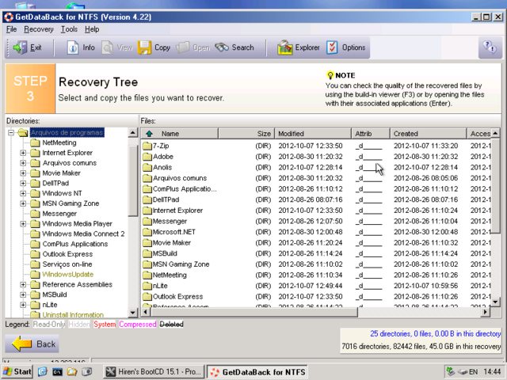Click the Microsoft.NET folder icon
Screen dimensions: 507x380
[x=147, y=232]
